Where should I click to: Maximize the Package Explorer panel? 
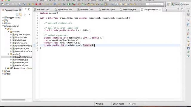[29, 9]
